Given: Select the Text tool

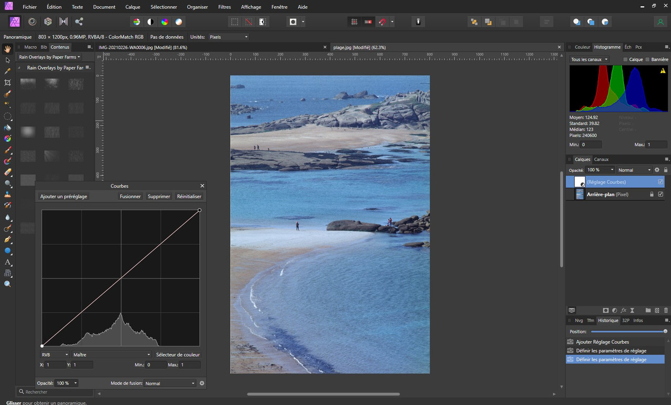Looking at the screenshot, I should pos(8,262).
